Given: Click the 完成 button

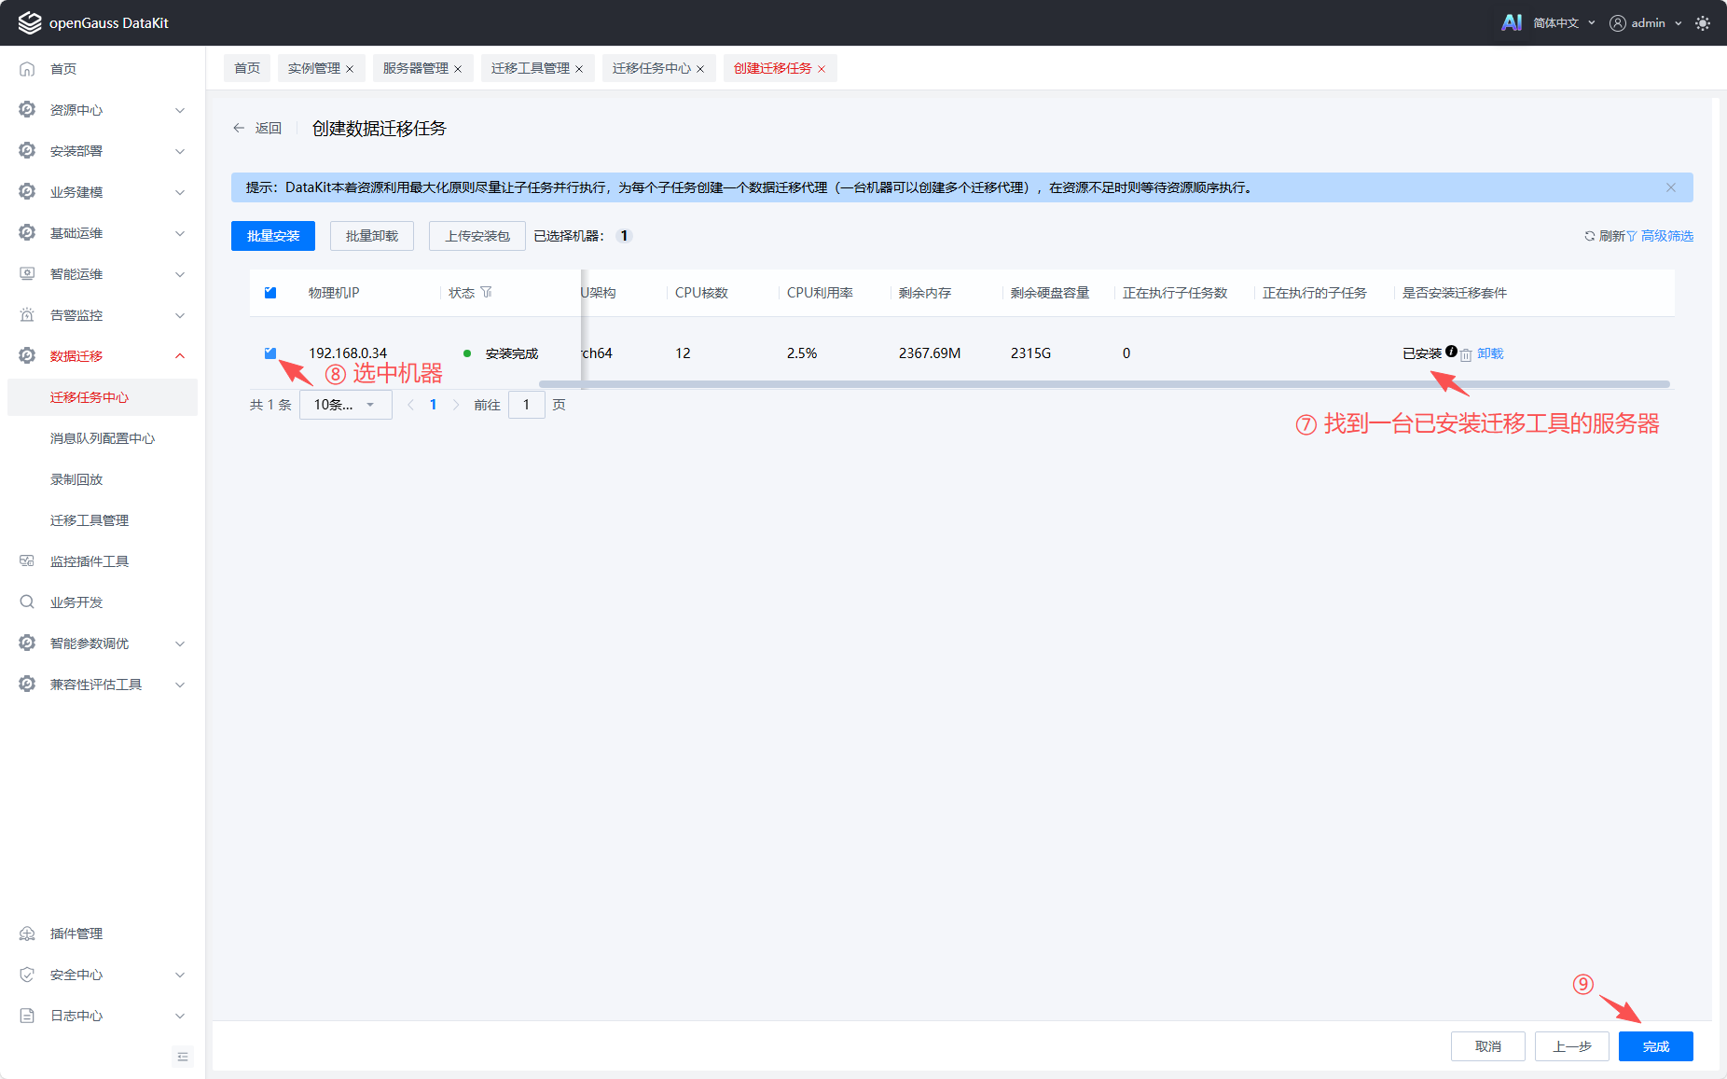Looking at the screenshot, I should 1655,1046.
